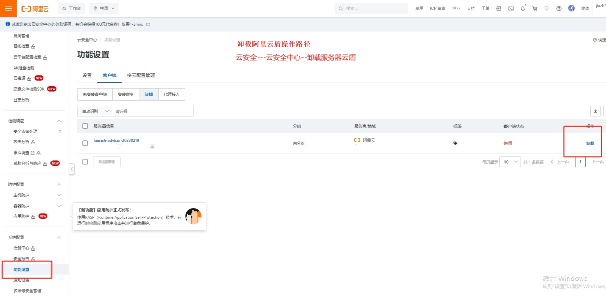Image resolution: width=606 pixels, height=299 pixels.
Task: Open the notification bell
Action: click(x=523, y=8)
